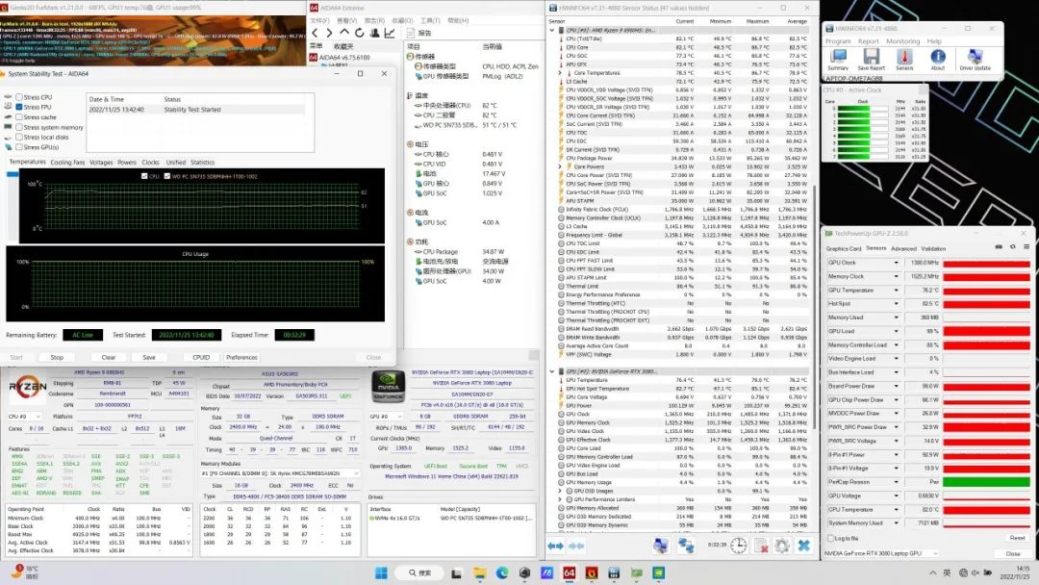Toggle the CPU graph legend checkbox
Viewport: 1039px width, 585px height.
144,176
